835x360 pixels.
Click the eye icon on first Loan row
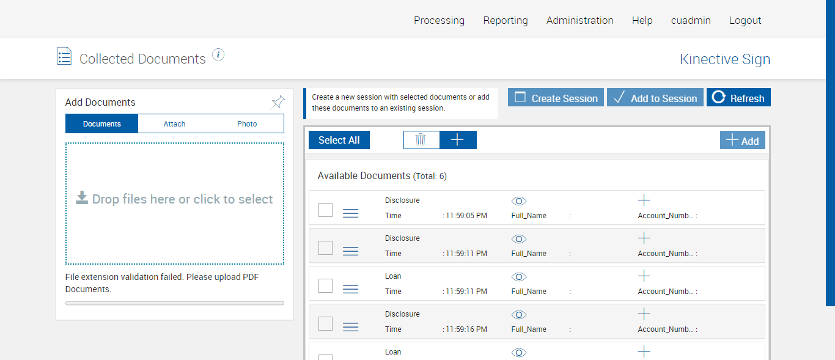(519, 277)
